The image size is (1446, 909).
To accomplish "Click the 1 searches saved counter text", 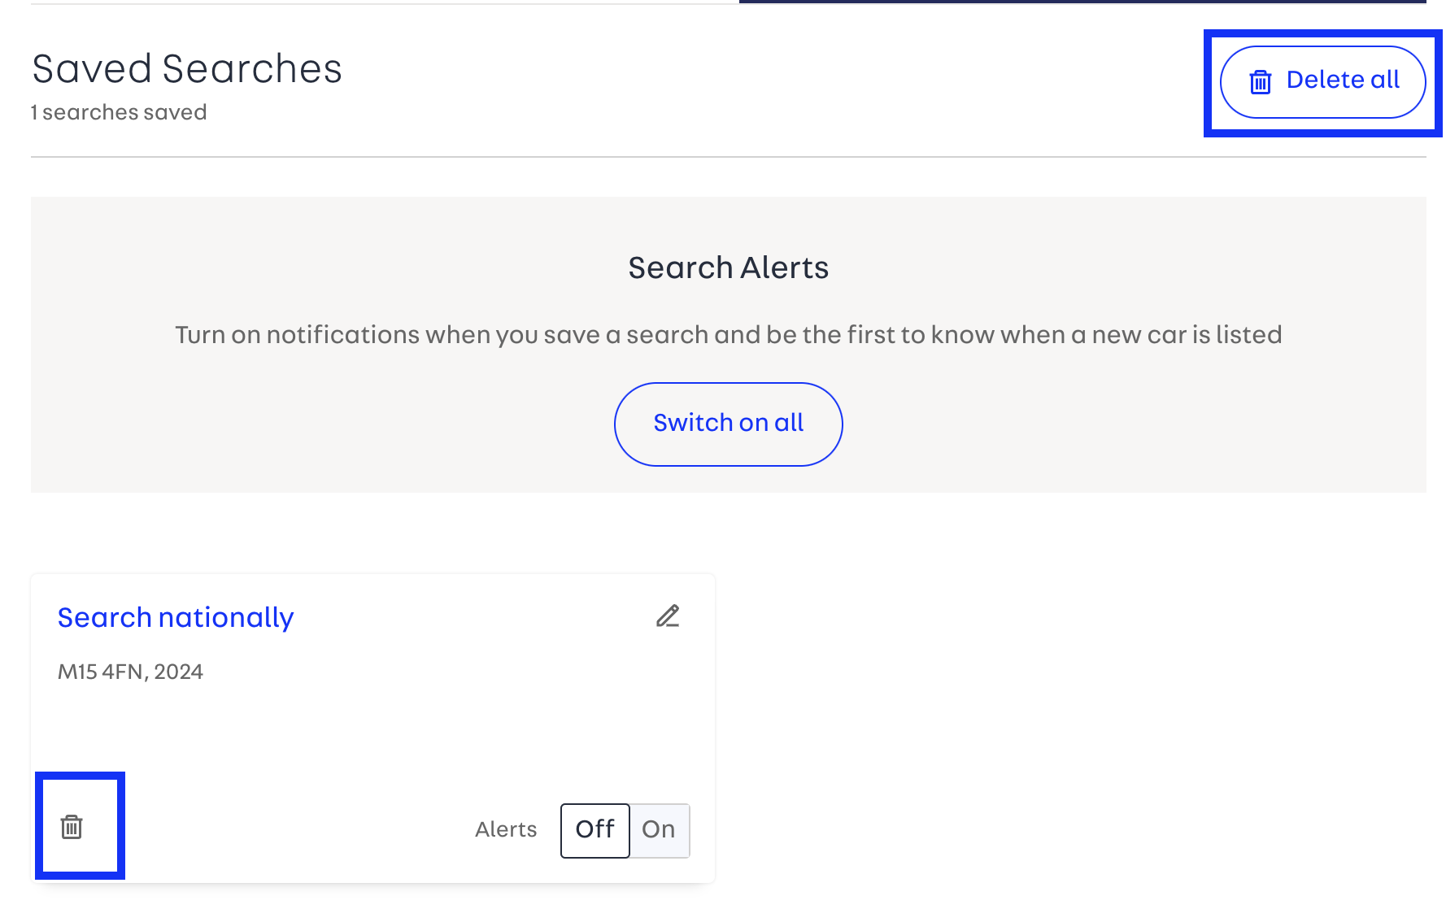I will tap(118, 111).
